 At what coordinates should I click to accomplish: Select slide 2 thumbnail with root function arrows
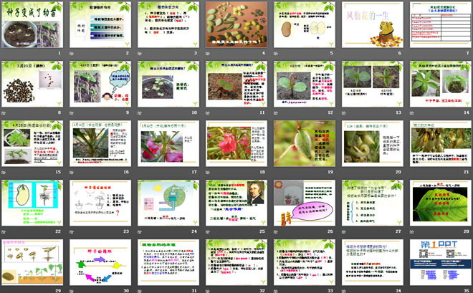point(100,24)
